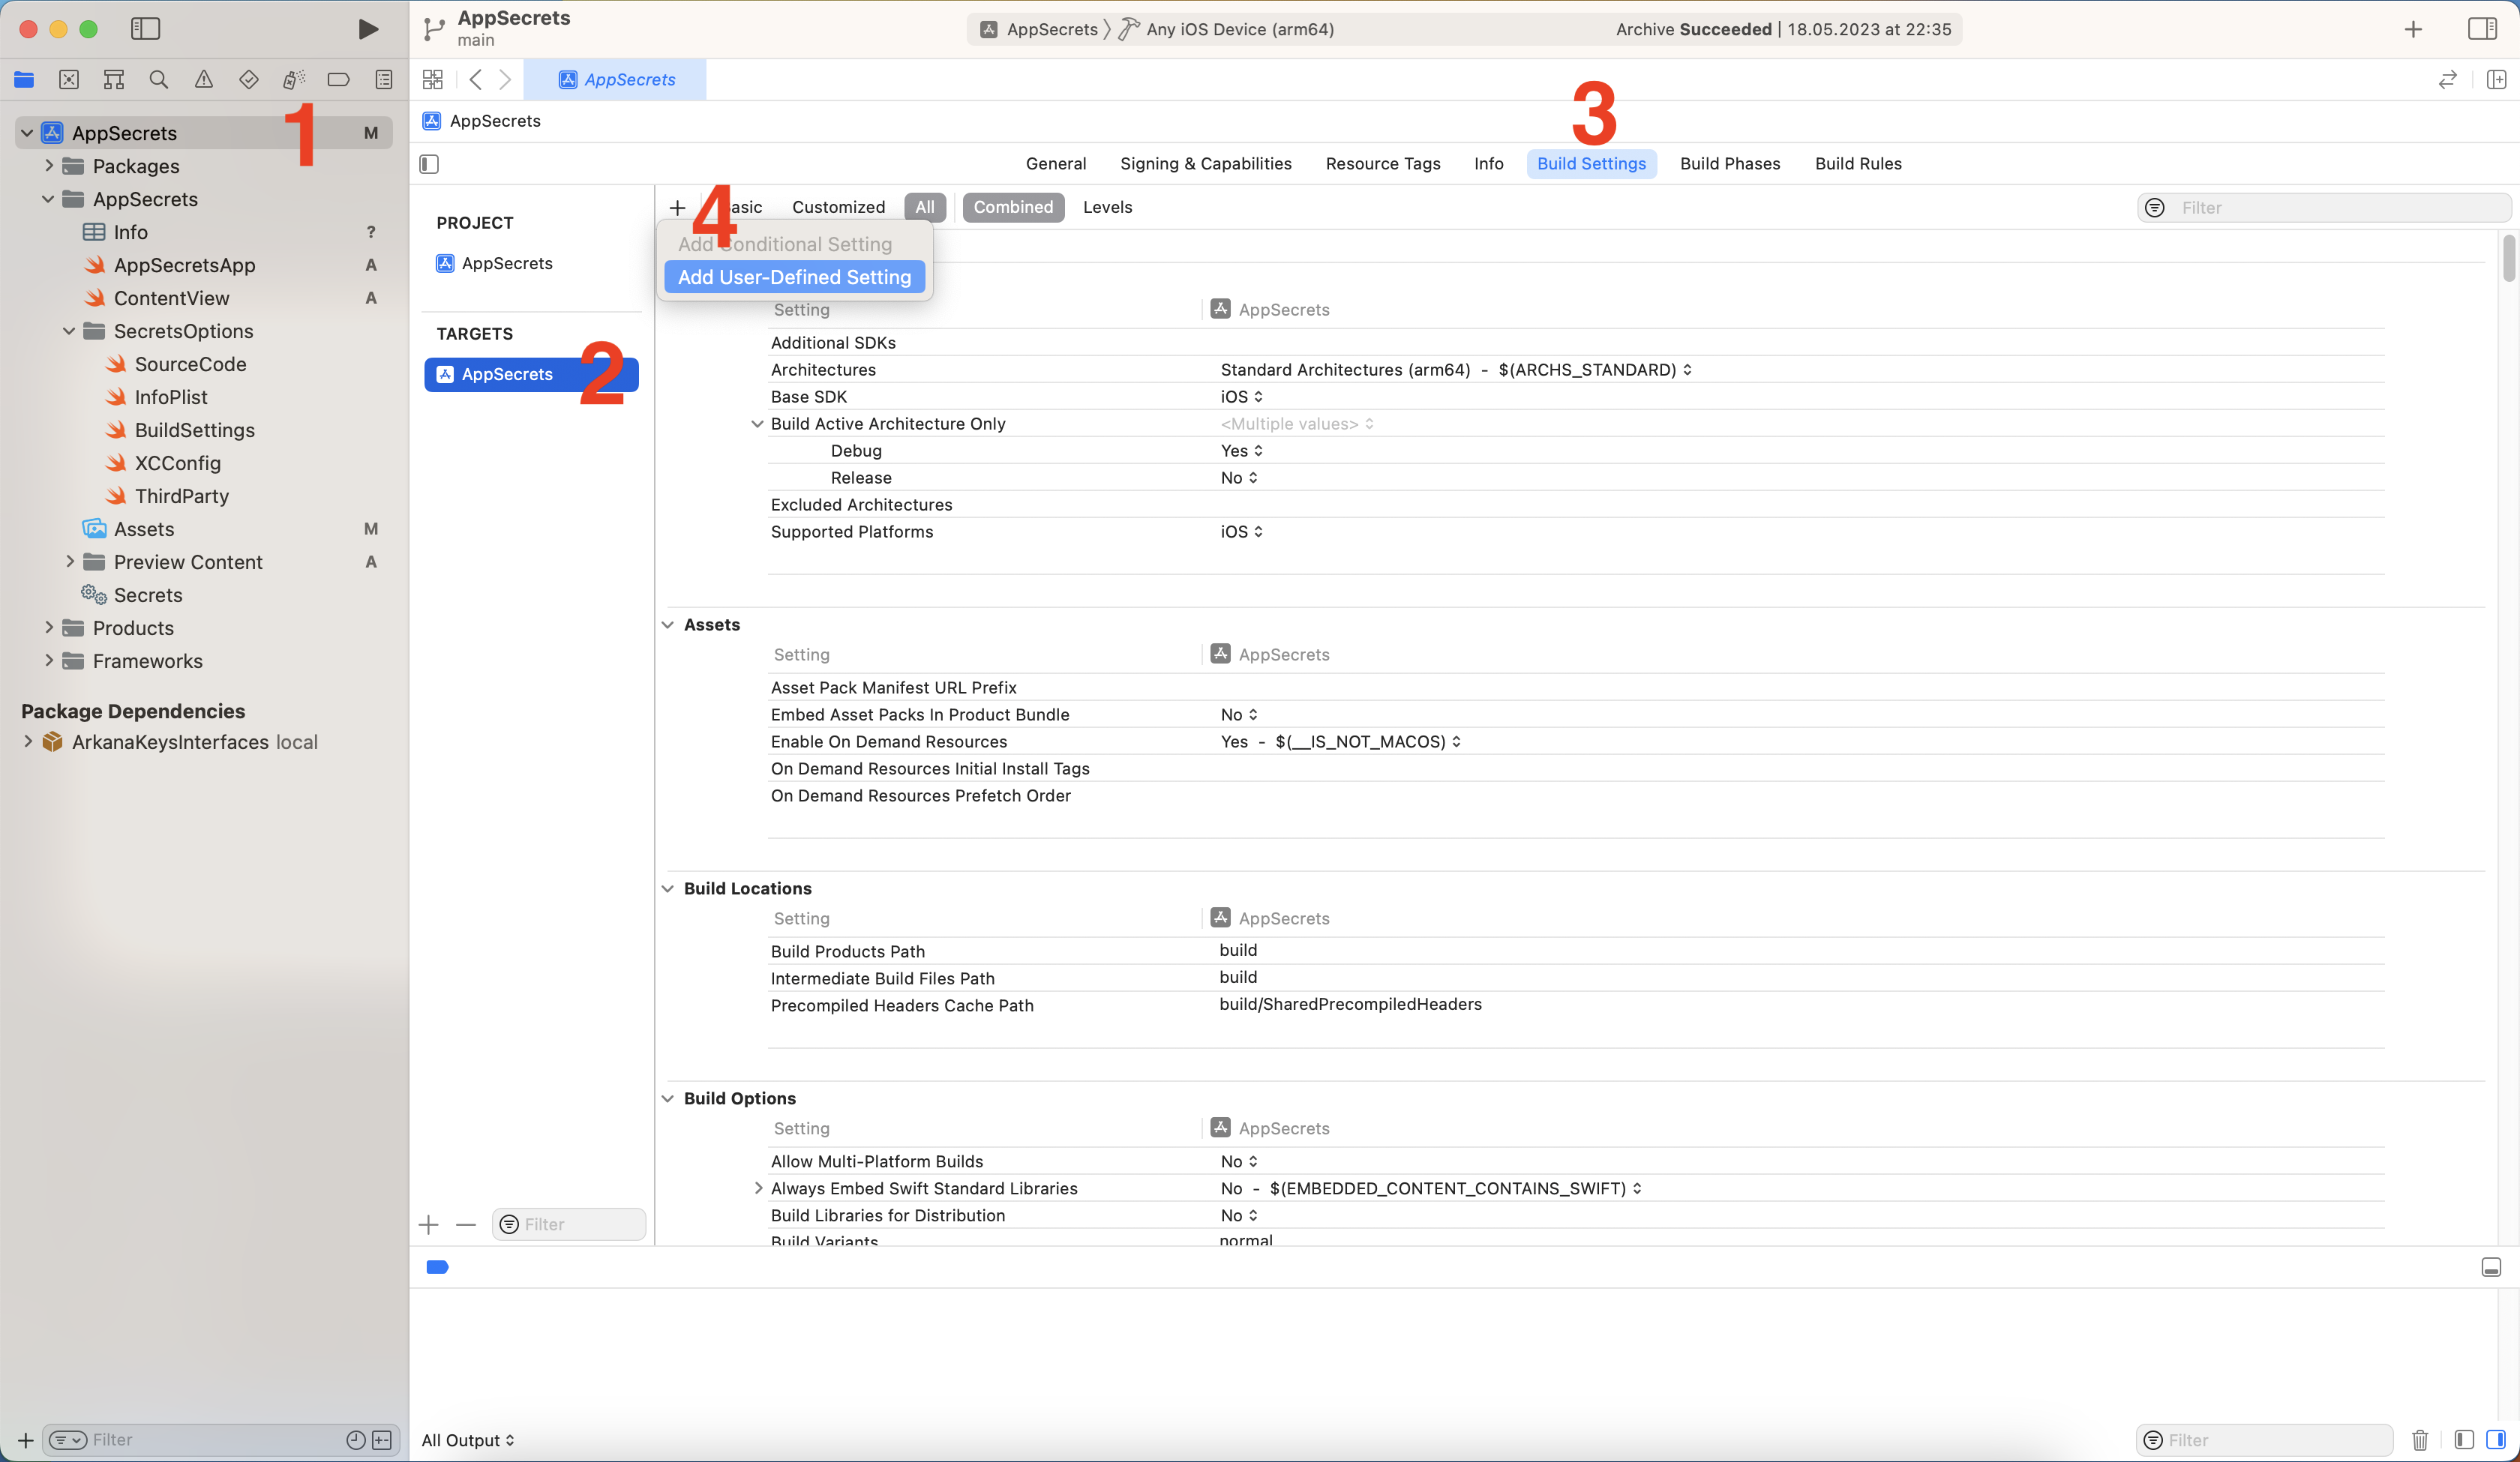Open the Library with plus button
This screenshot has width=2520, height=1462.
(2413, 29)
